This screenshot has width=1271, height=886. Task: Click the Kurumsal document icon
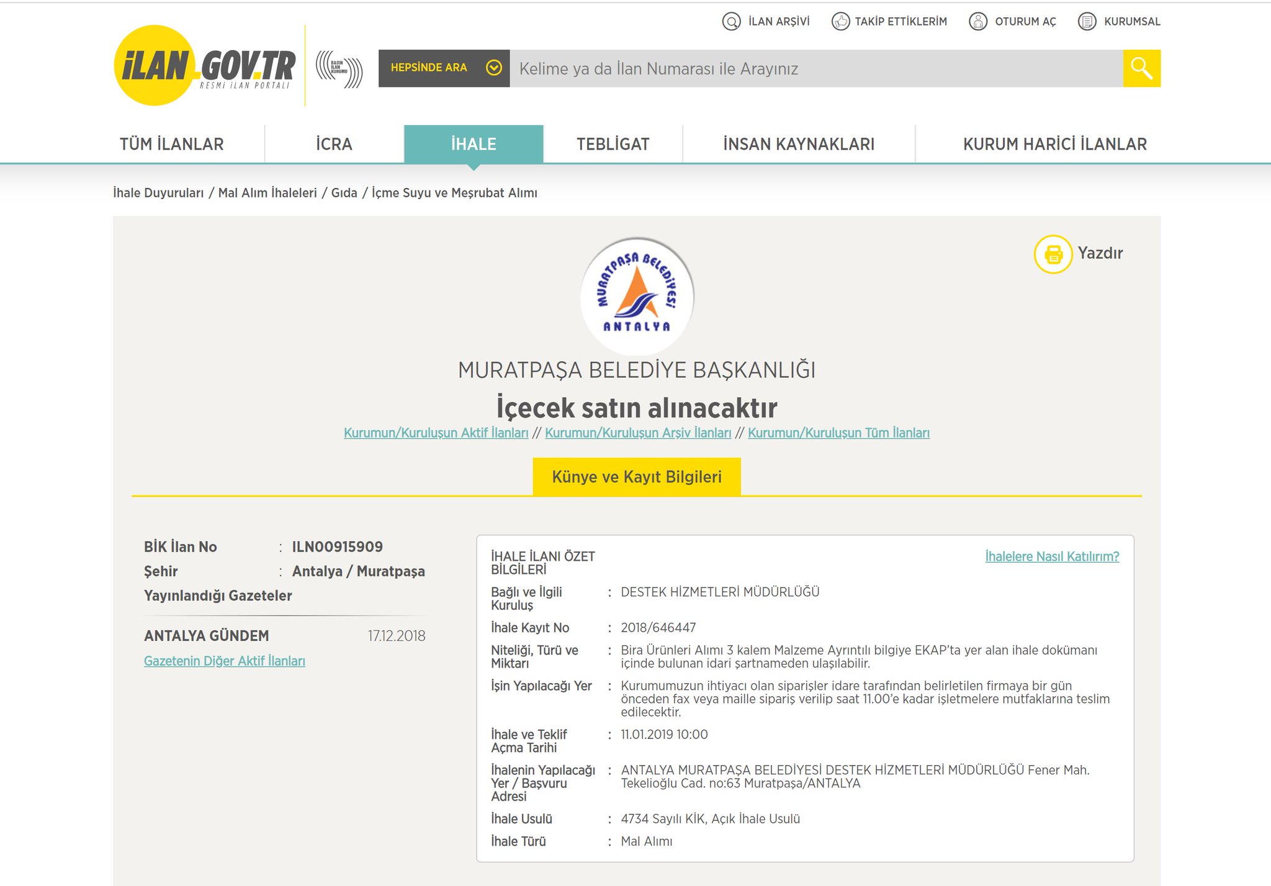(x=1087, y=22)
